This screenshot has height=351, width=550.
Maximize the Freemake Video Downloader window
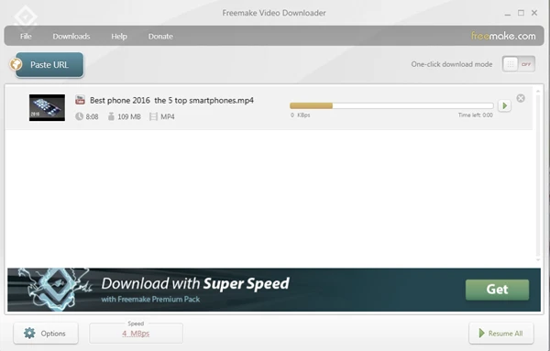pos(521,13)
